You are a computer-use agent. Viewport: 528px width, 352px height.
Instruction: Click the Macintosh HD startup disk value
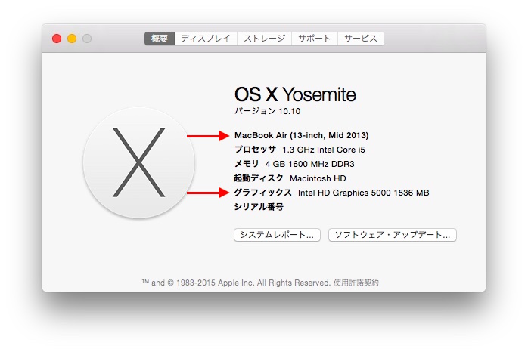[318, 178]
